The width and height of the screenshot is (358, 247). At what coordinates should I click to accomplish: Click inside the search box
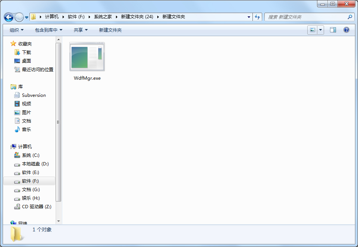(x=310, y=17)
